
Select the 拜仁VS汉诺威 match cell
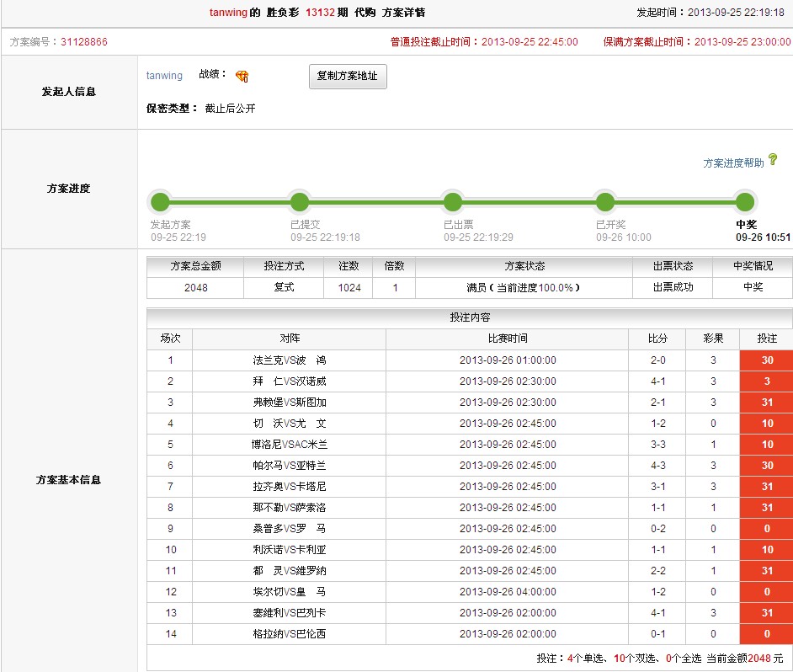[289, 381]
